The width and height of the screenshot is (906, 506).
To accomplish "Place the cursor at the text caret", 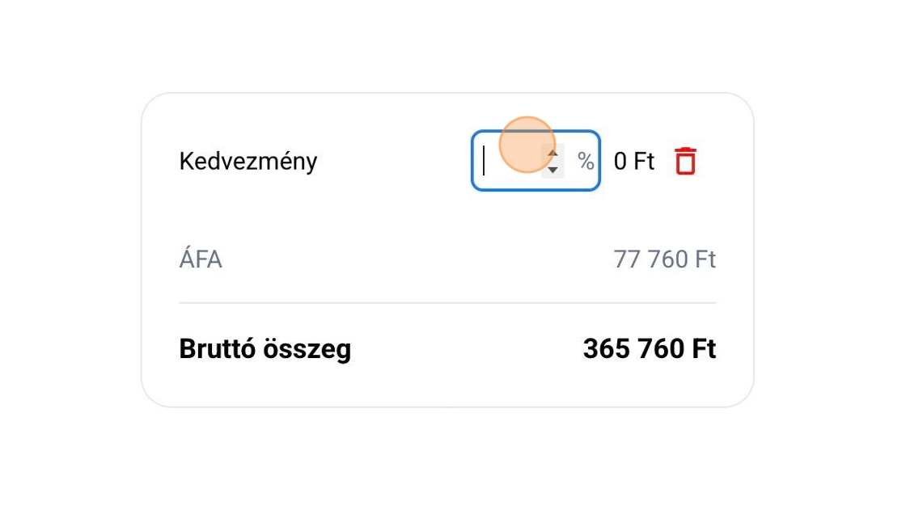I will 485,161.
